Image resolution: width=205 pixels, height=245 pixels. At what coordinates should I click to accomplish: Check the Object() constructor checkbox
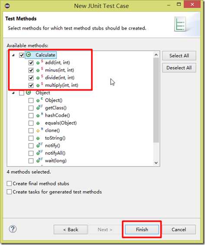pos(31,100)
